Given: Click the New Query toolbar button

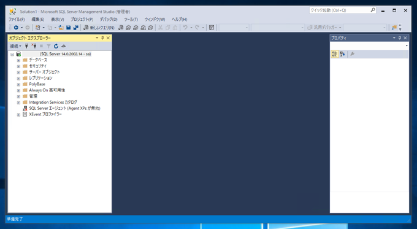Looking at the screenshot, I should [x=99, y=28].
